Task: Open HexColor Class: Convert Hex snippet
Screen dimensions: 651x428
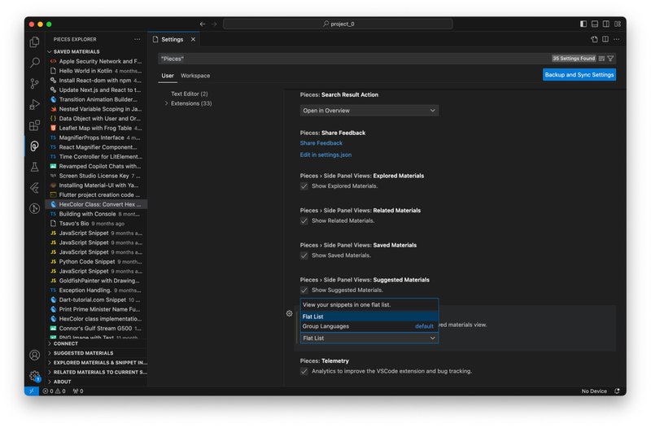Action: coord(97,204)
